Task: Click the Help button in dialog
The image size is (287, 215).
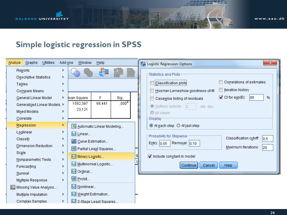Action: (x=228, y=165)
